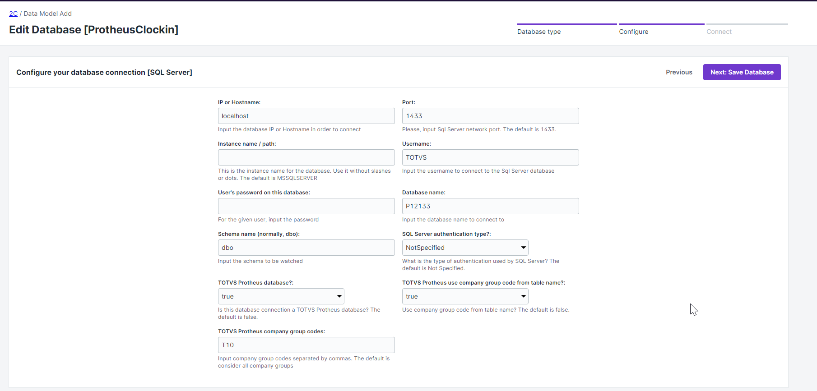
Task: Click the 2C breadcrumb link
Action: (x=13, y=14)
